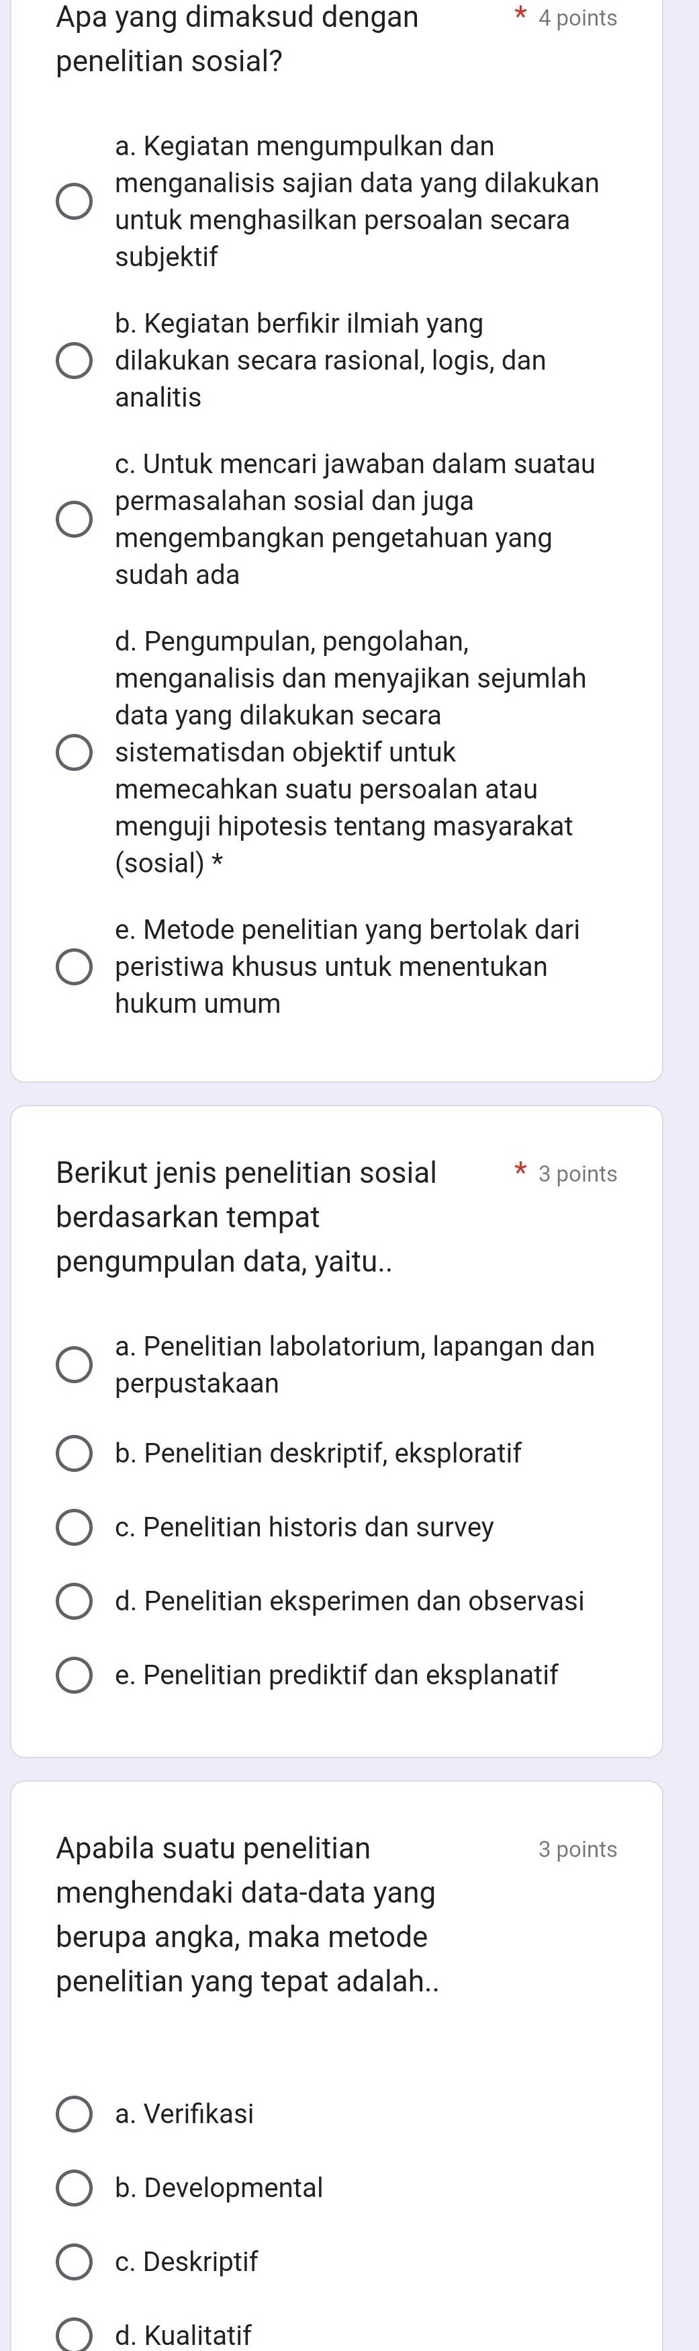The image size is (699, 2351).
Task: Choose the 'Developmental' answer option
Action: pyautogui.click(x=75, y=2188)
